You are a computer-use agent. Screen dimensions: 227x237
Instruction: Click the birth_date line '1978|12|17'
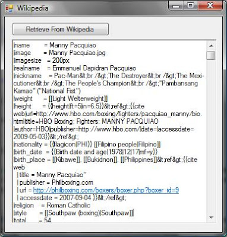pos(86,152)
